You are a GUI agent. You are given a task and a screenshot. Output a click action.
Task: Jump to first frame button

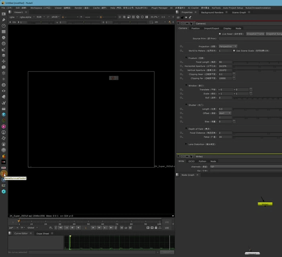coord(61,228)
